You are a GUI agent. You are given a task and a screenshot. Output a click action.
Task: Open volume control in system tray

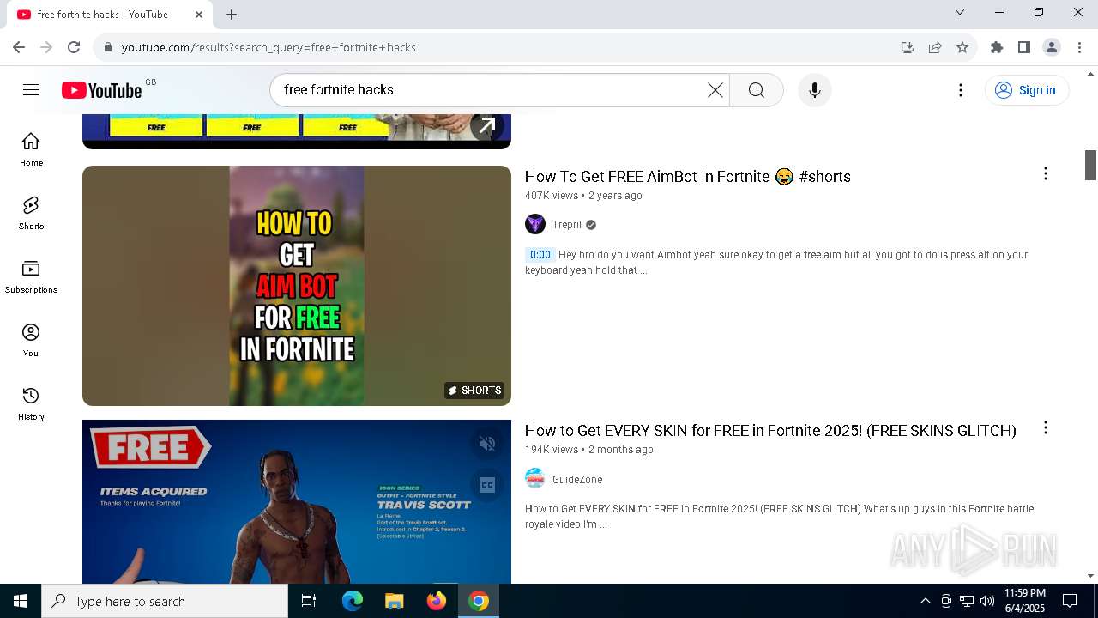point(987,601)
